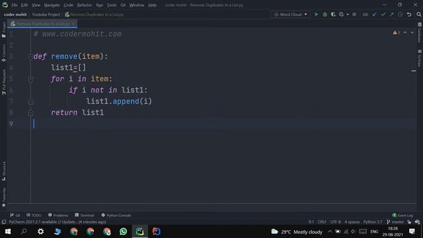Image resolution: width=423 pixels, height=238 pixels.
Task: Open the Edit menu
Action: pyautogui.click(x=24, y=5)
